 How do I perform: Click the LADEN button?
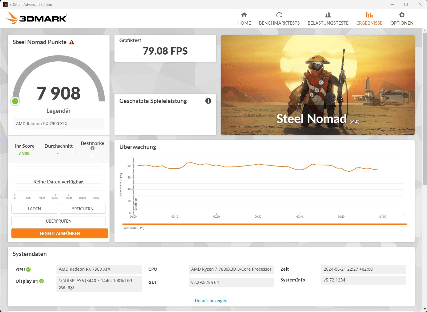(x=34, y=209)
